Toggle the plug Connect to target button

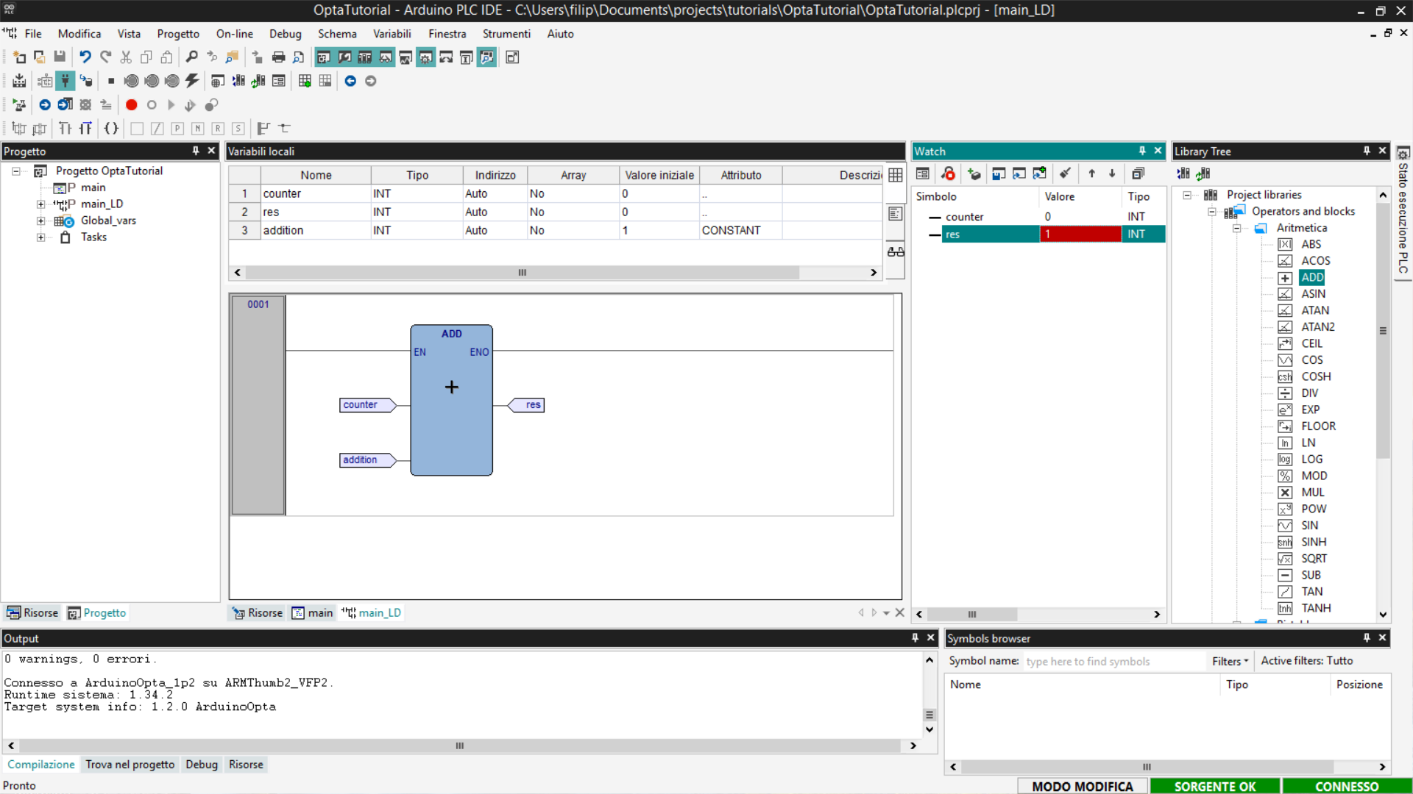click(65, 81)
